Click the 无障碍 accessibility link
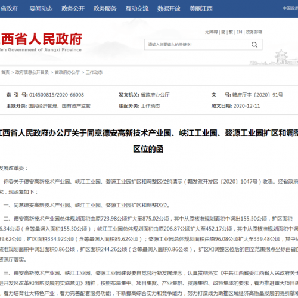 point(212,32)
